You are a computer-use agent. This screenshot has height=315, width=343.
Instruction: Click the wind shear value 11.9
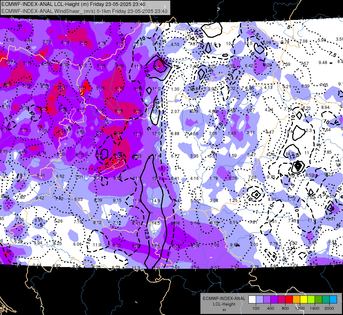click(x=97, y=245)
